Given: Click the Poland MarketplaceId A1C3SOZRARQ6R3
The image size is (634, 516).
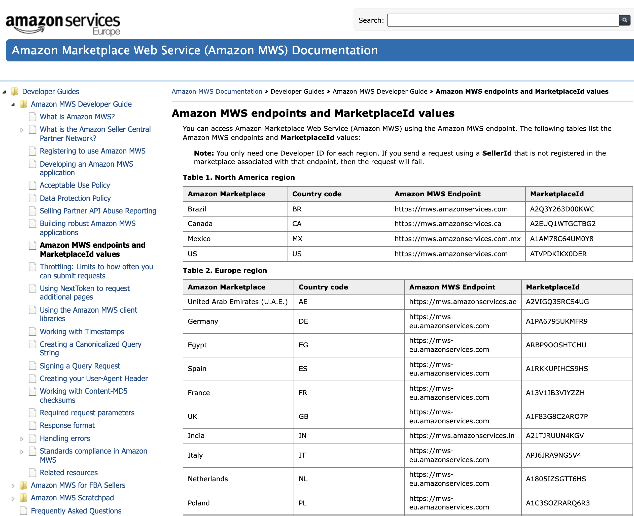Looking at the screenshot, I should pos(558,503).
